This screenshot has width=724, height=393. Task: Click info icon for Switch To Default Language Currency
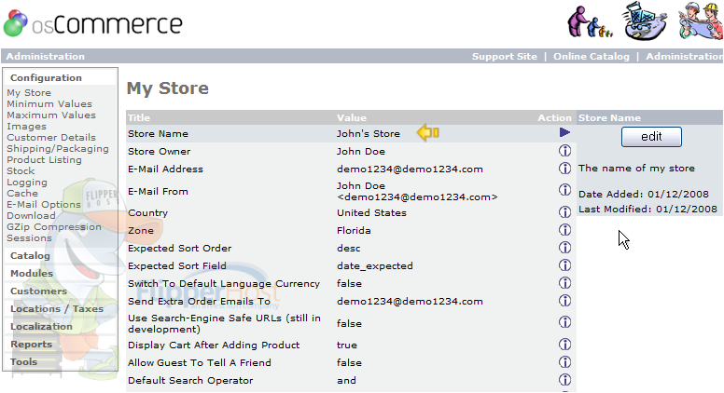[564, 282]
